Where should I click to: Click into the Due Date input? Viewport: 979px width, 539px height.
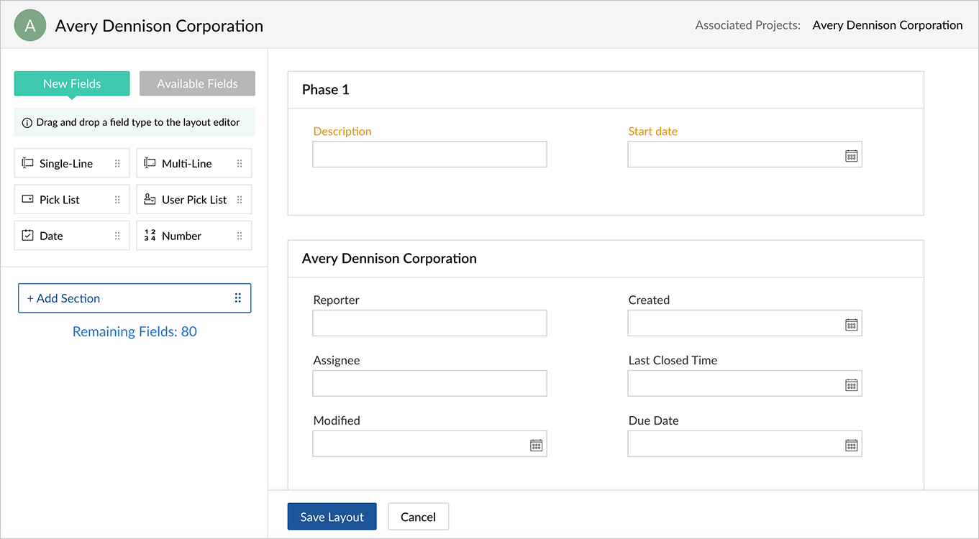coord(745,444)
